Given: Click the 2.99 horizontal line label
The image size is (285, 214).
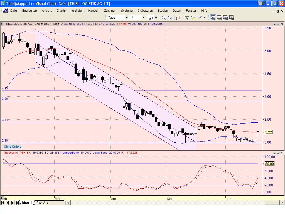Looking at the screenshot, I should pyautogui.click(x=5, y=140).
